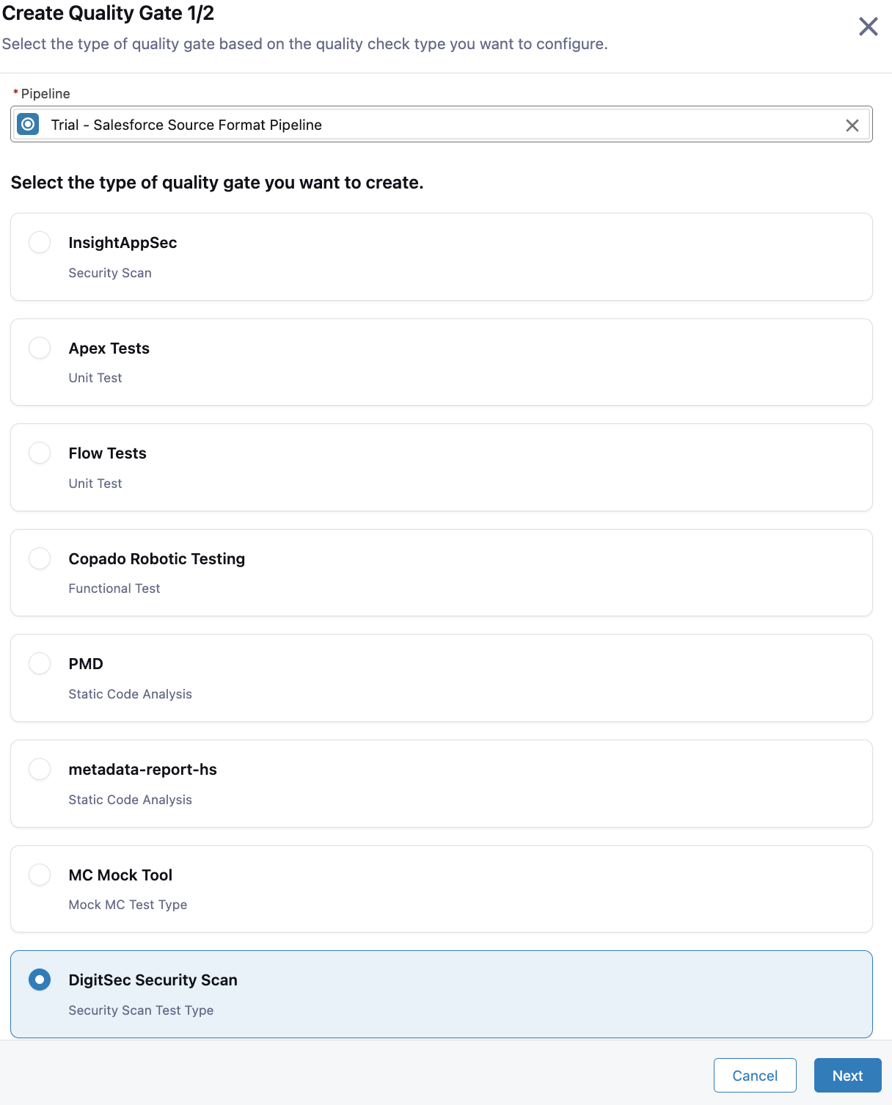
Task: Click the MC Mock Tool label
Action: click(120, 875)
